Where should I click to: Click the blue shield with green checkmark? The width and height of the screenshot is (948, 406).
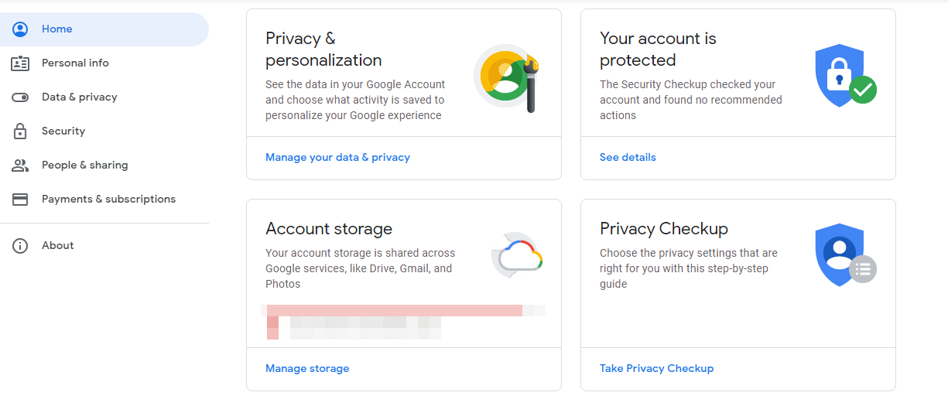tap(844, 77)
